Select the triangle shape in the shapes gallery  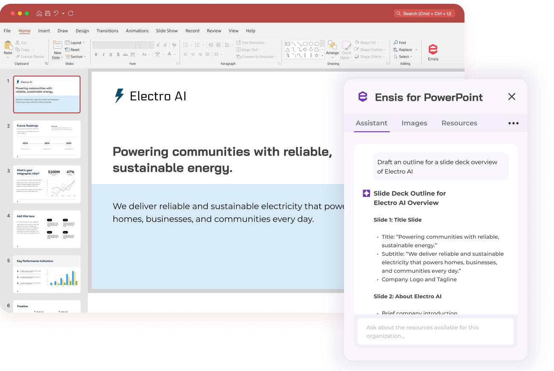point(287,49)
